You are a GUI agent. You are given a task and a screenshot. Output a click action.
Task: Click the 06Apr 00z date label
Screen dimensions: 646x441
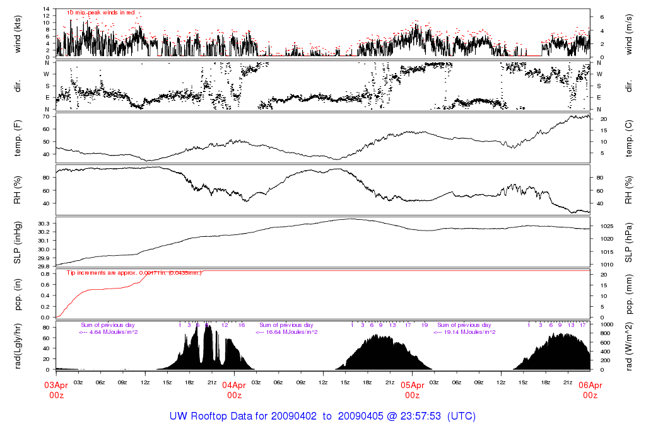pos(590,390)
